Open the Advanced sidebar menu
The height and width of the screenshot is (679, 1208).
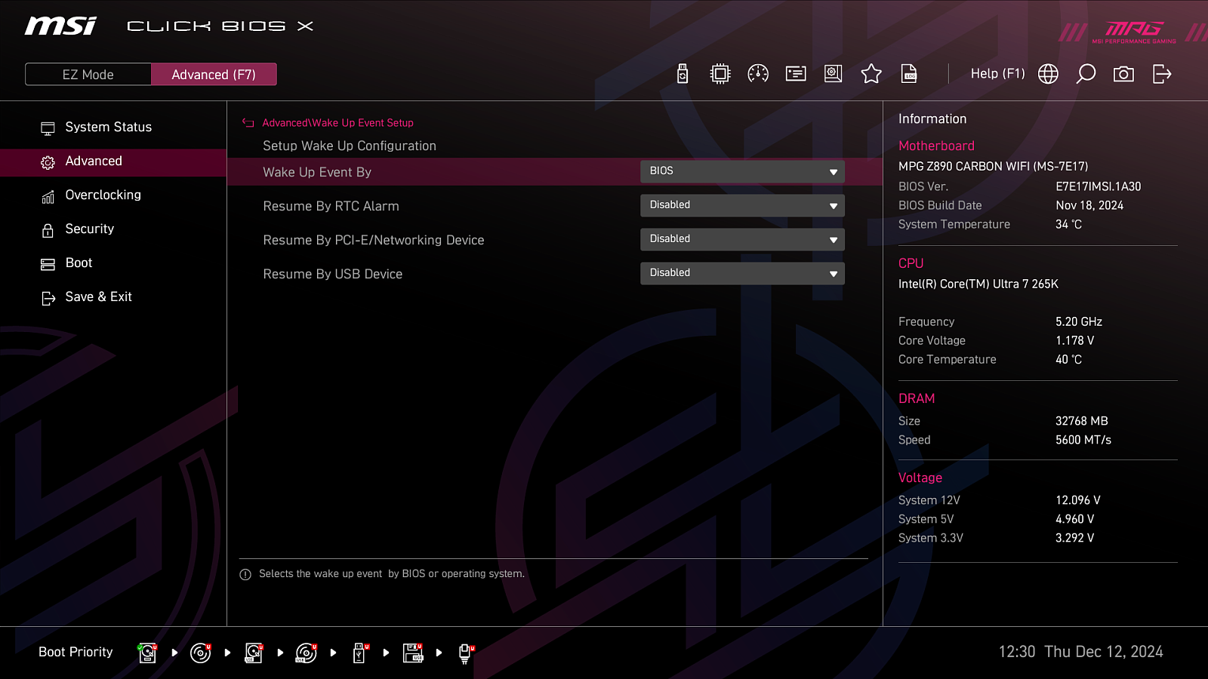(113, 162)
